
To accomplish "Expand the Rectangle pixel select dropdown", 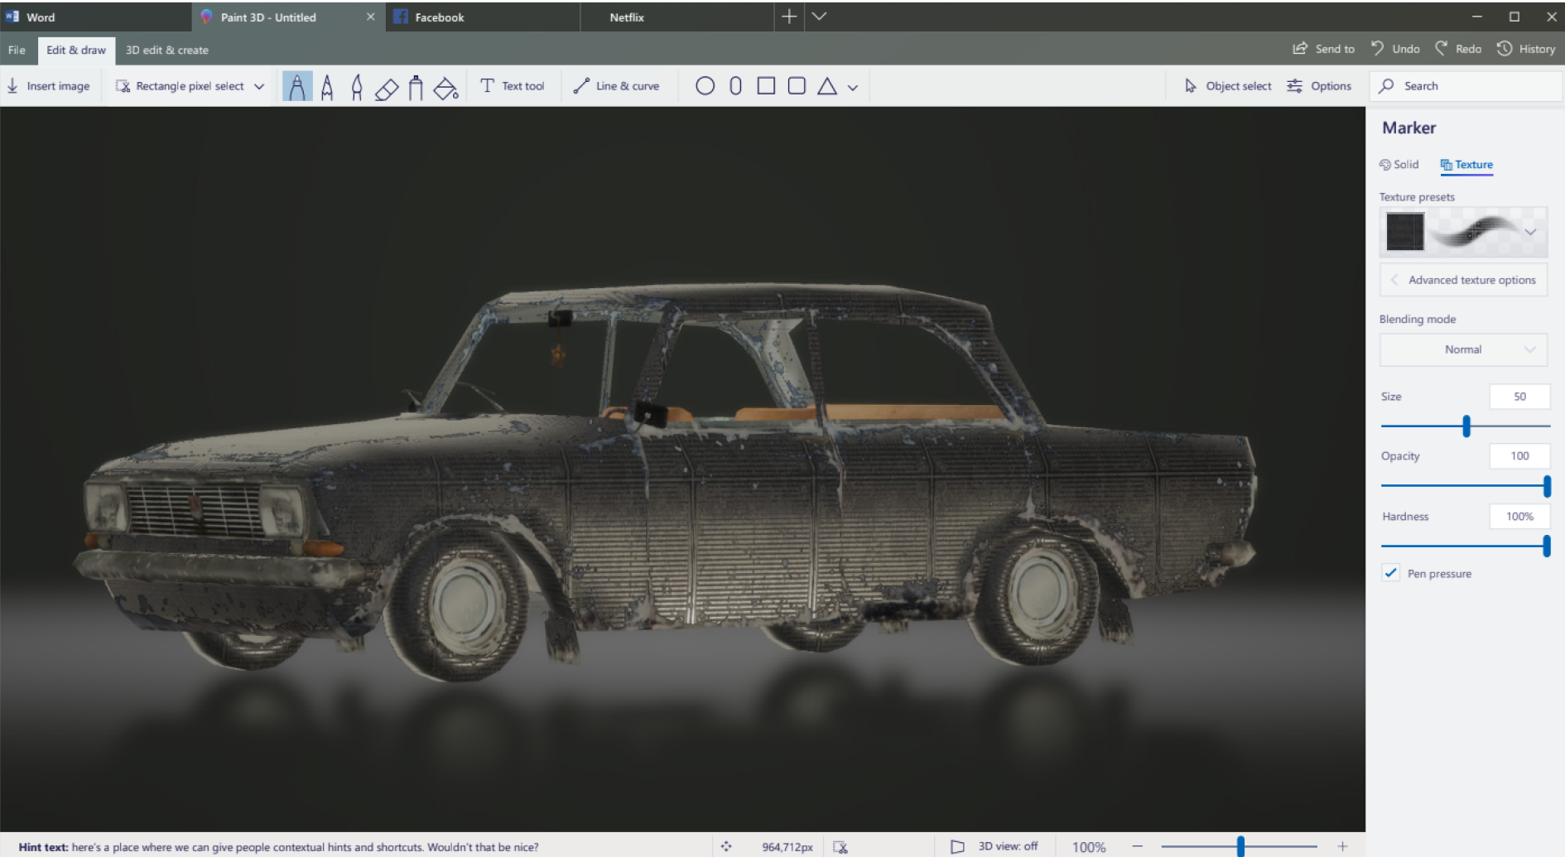I will (259, 86).
